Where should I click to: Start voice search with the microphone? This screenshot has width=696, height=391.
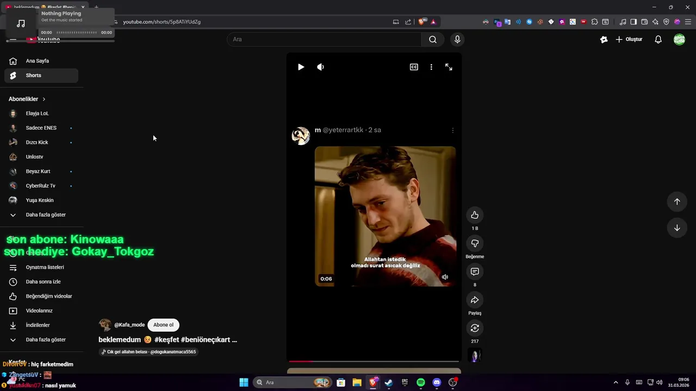click(457, 39)
